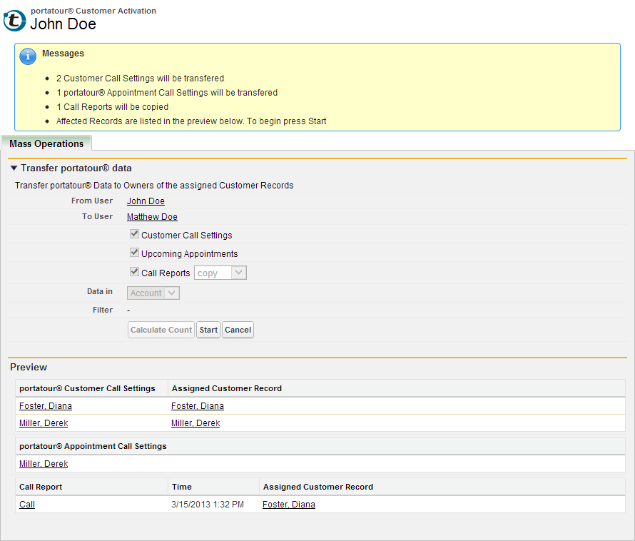Switch to the Mass Operations tab
Screen dimensions: 635x541
(x=46, y=143)
